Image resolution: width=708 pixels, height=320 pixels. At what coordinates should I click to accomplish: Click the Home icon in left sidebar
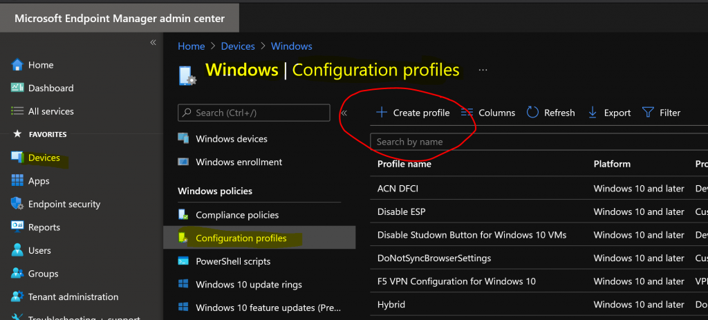(17, 65)
